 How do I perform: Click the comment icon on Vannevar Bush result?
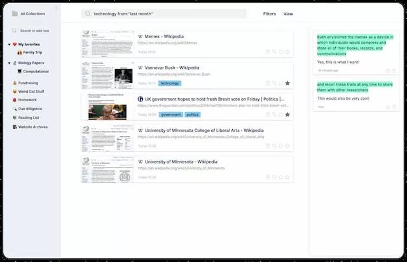(280, 83)
